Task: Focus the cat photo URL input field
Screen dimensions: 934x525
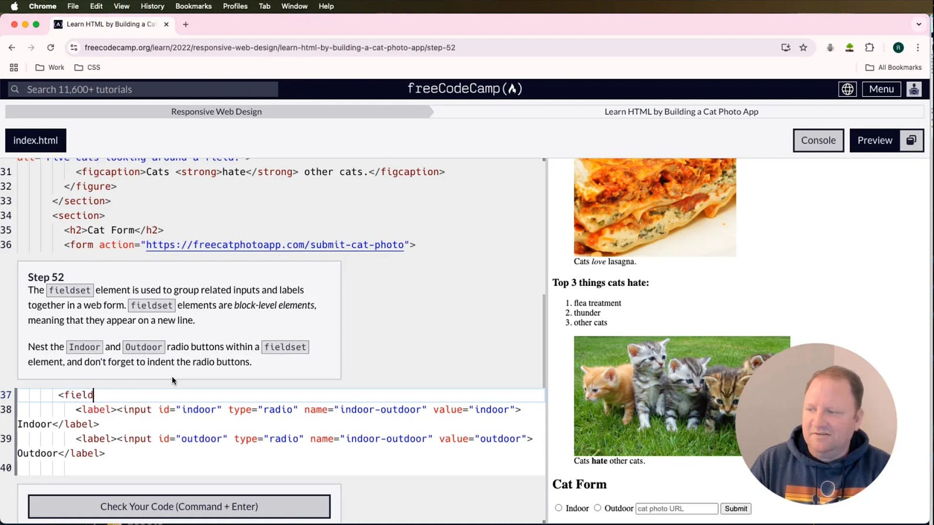Action: click(677, 509)
